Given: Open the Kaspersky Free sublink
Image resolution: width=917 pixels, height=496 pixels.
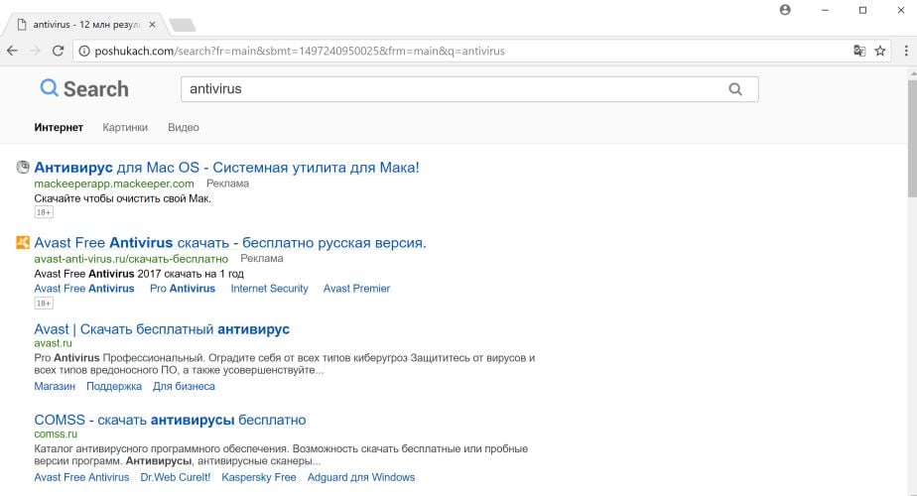Looking at the screenshot, I should coord(259,477).
